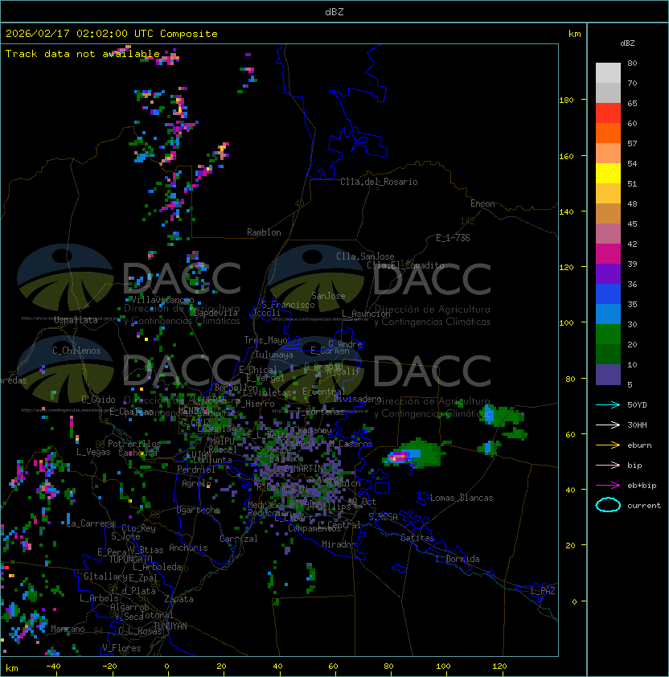This screenshot has width=669, height=677.
Task: Click the cyan 'current' ellipse legend icon
Action: click(608, 505)
